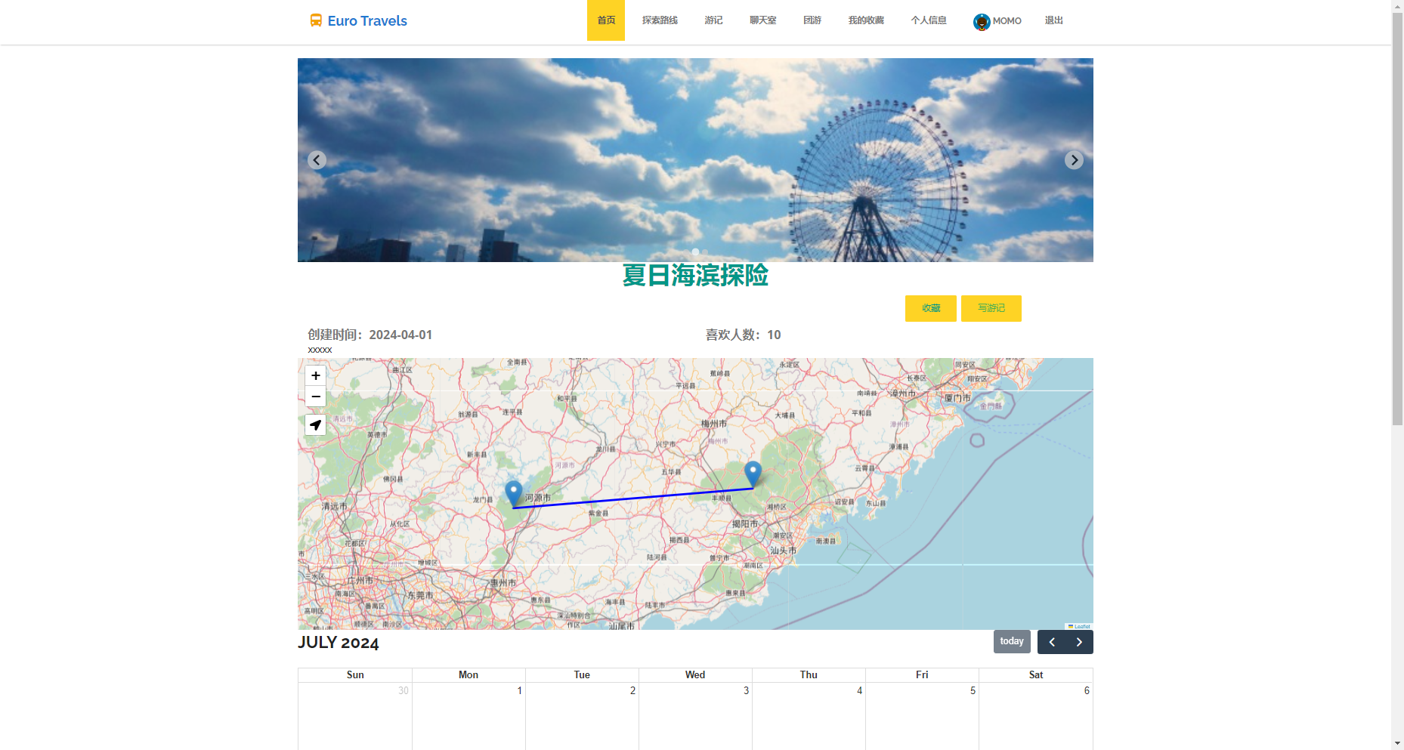Zoom out on the map

[x=316, y=397]
